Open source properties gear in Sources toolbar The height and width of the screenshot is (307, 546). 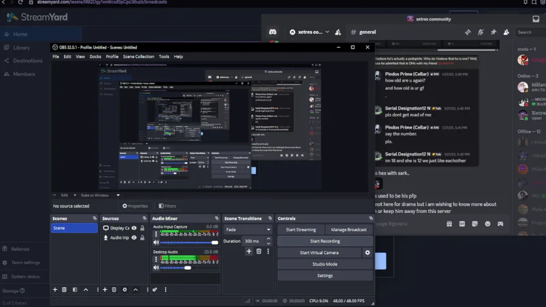click(x=124, y=289)
